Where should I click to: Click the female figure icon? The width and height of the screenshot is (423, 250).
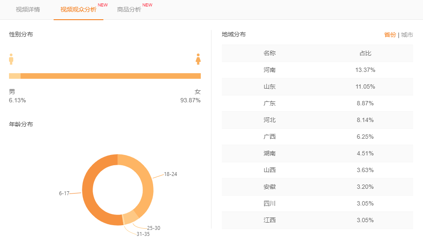198,59
